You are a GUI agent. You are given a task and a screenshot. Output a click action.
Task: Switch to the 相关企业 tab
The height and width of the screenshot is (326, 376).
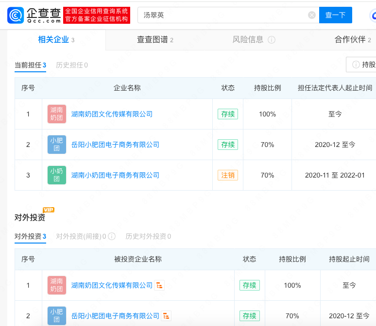click(56, 40)
